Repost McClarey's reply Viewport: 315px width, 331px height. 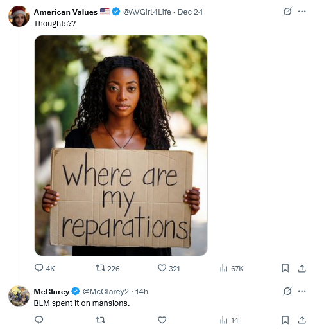click(x=100, y=320)
